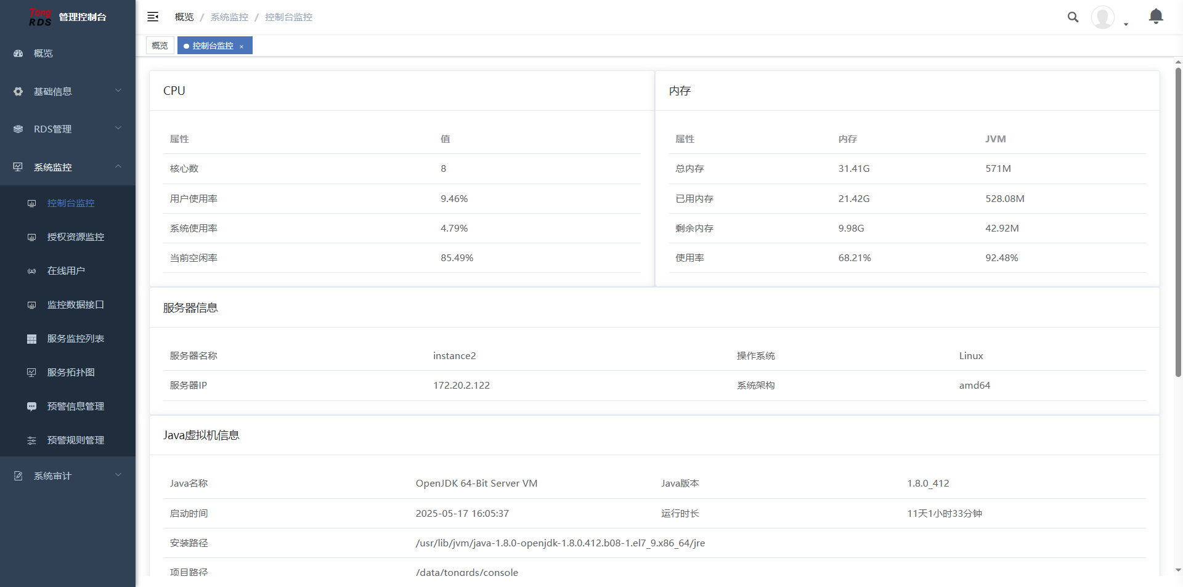Select the 系统架构 value amd64
Screen dimensions: 1183x587
click(x=975, y=386)
